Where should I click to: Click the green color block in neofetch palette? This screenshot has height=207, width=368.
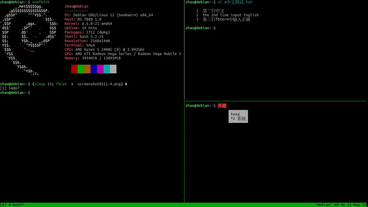tap(81, 69)
